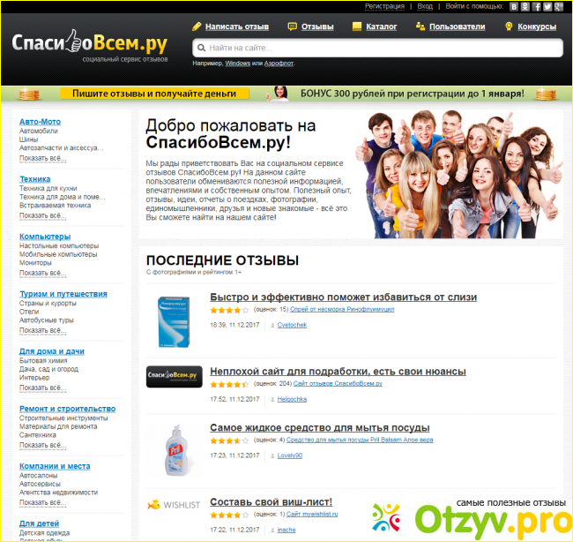Sign in with the Google+ icon
This screenshot has width=573, height=542.
tap(557, 6)
